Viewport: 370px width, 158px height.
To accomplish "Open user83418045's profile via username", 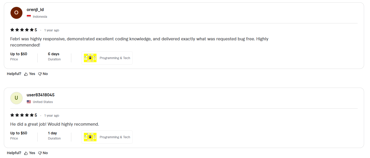I will pos(40,95).
